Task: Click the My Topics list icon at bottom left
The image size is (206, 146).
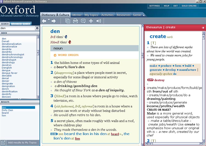Action: pyautogui.click(x=3, y=143)
